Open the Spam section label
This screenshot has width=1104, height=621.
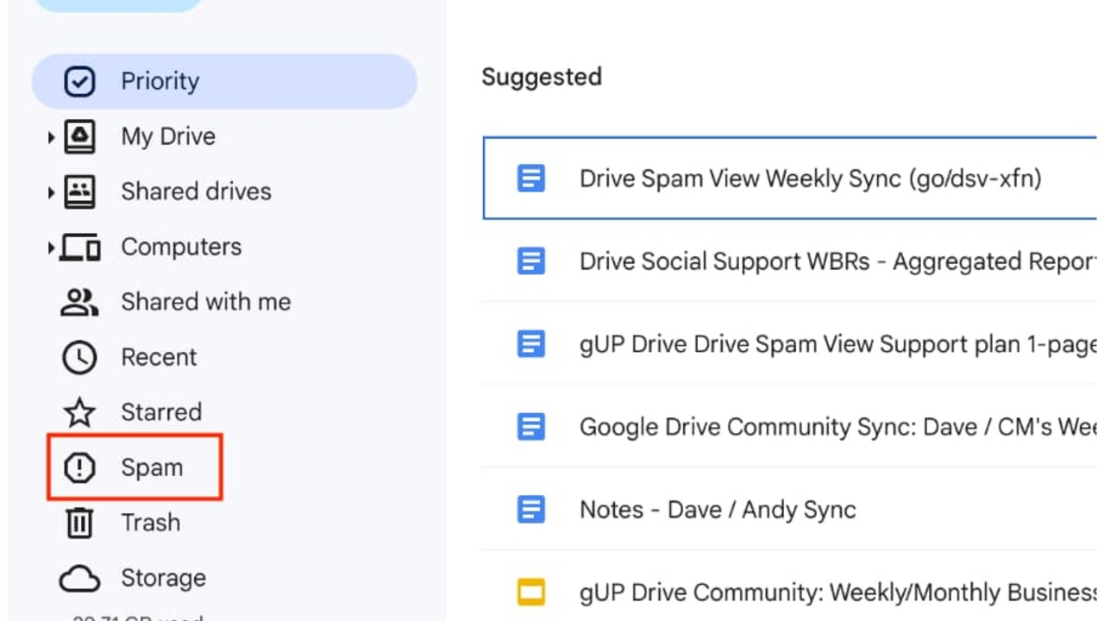point(152,467)
